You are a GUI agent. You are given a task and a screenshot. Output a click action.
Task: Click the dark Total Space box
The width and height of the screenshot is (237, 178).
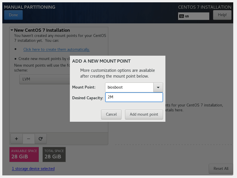pyautogui.click(x=54, y=154)
